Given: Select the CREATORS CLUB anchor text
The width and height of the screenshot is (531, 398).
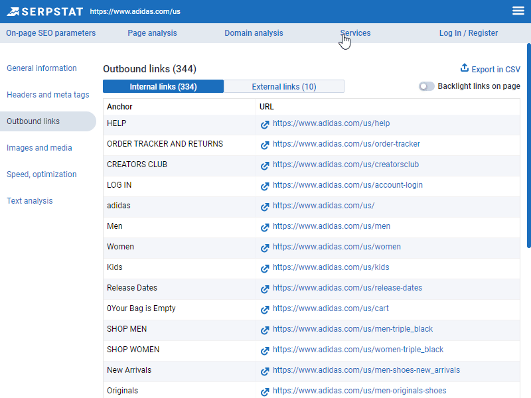Looking at the screenshot, I should coord(137,165).
